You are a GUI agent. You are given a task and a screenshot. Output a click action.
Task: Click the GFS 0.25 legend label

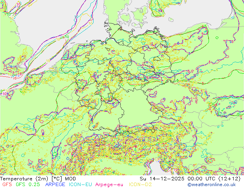tap(28, 185)
